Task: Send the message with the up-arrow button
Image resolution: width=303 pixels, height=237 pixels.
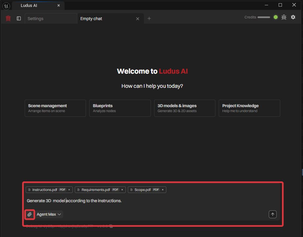Action: click(272, 214)
